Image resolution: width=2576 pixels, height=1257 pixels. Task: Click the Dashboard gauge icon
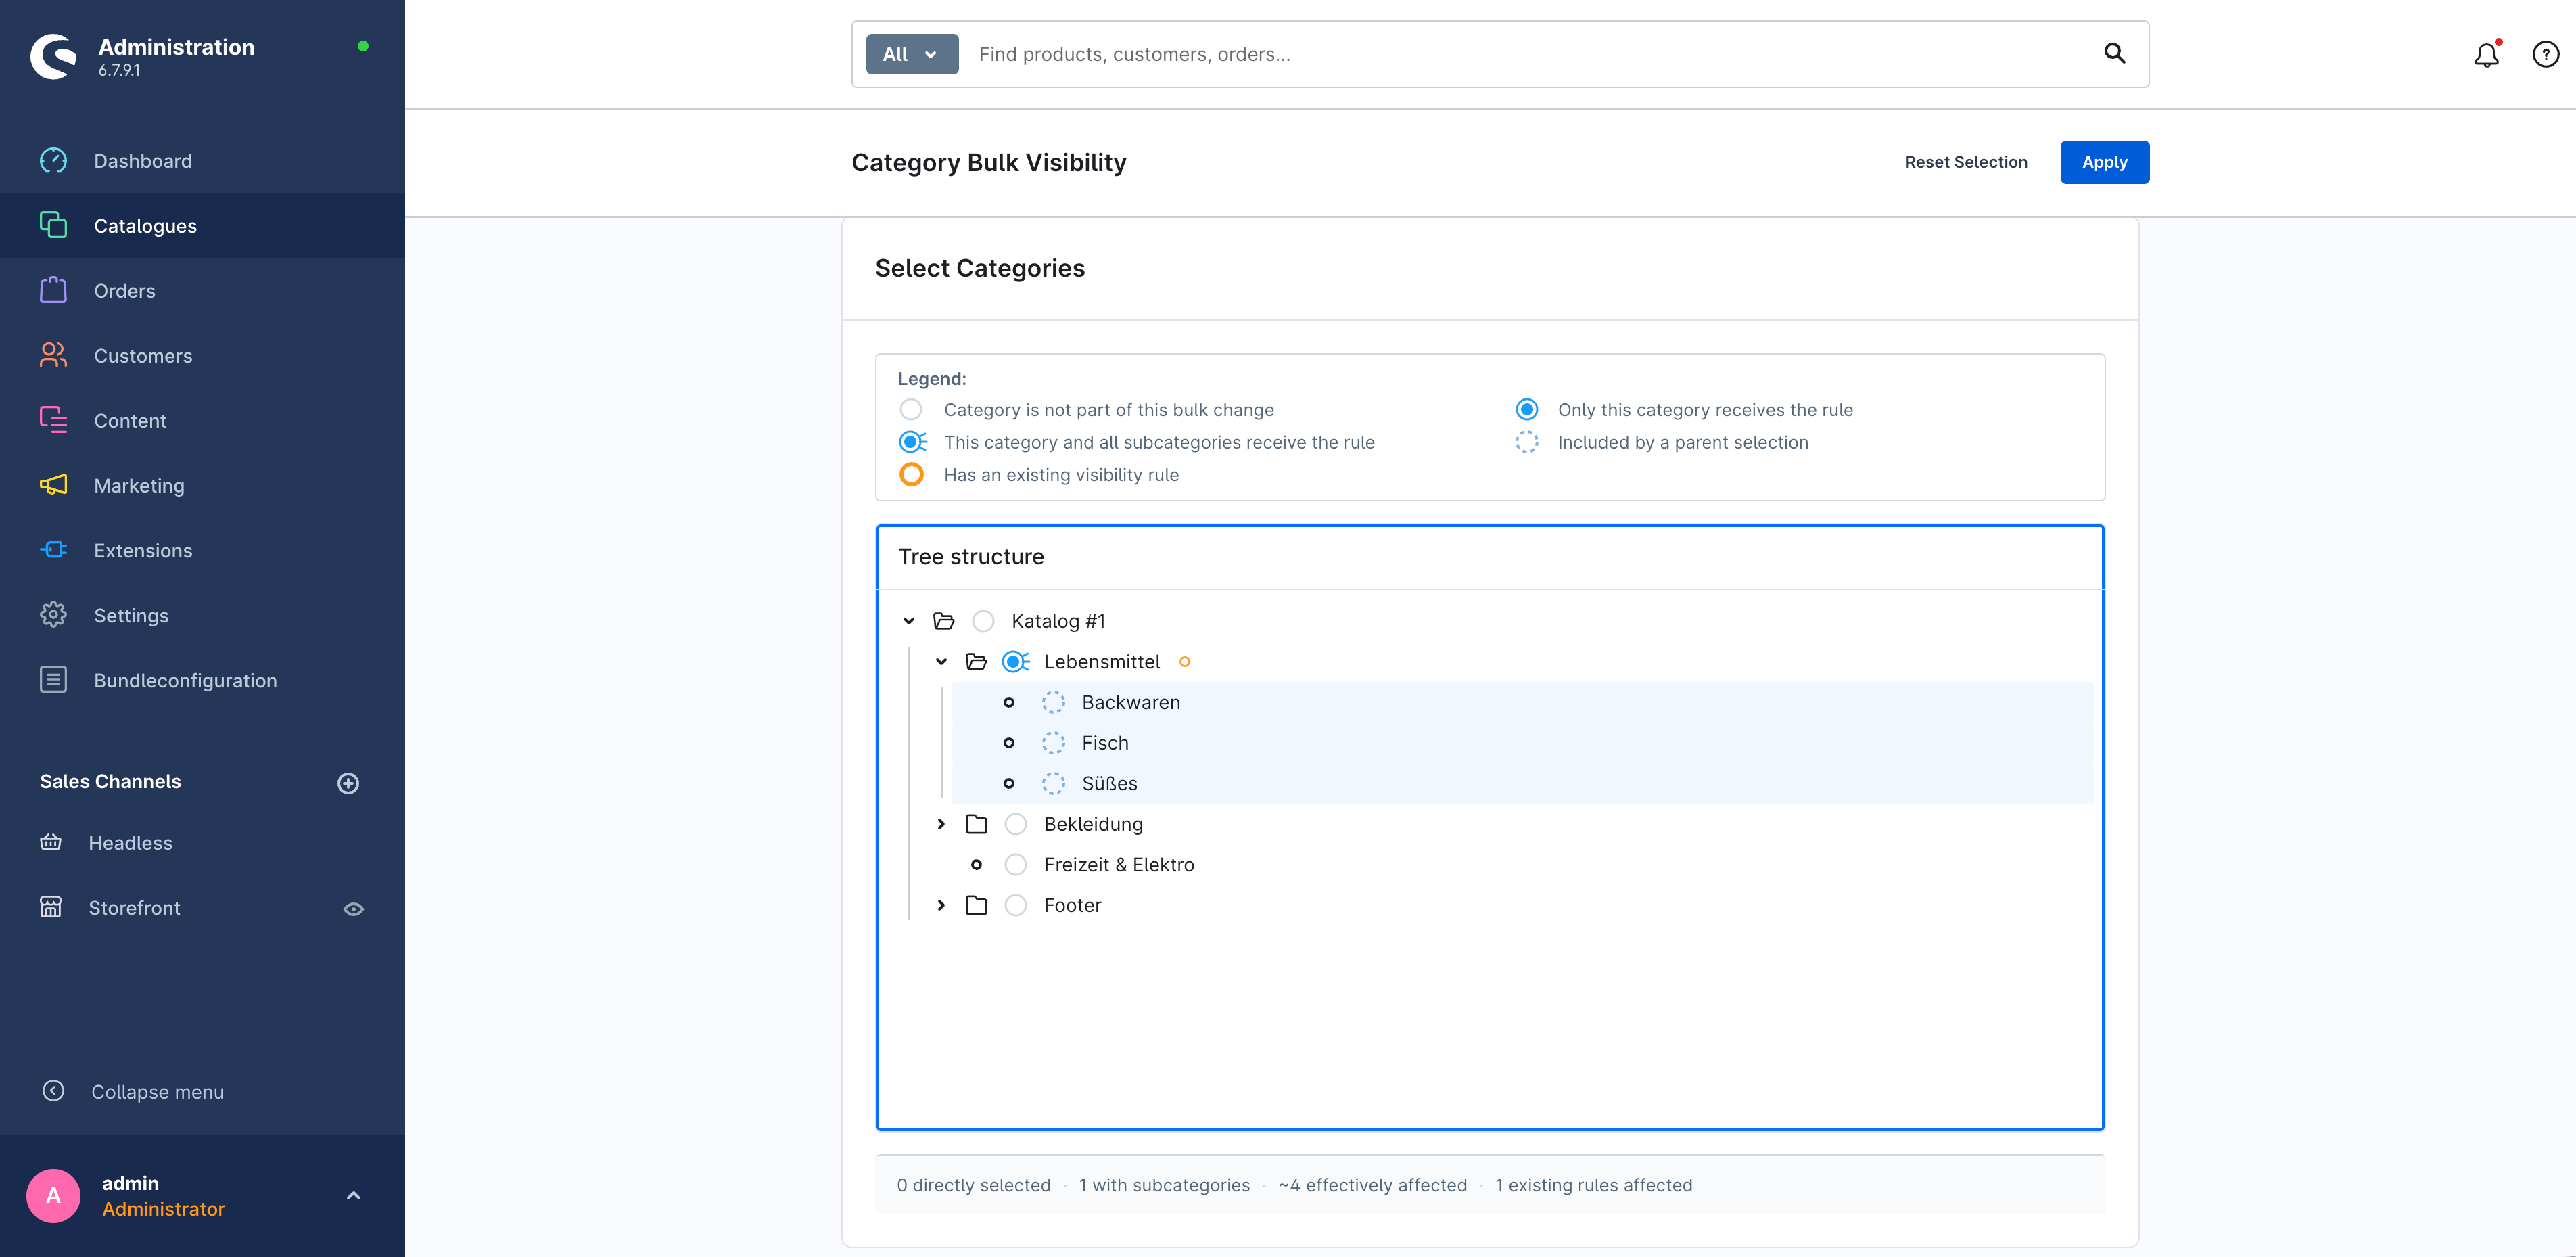53,161
